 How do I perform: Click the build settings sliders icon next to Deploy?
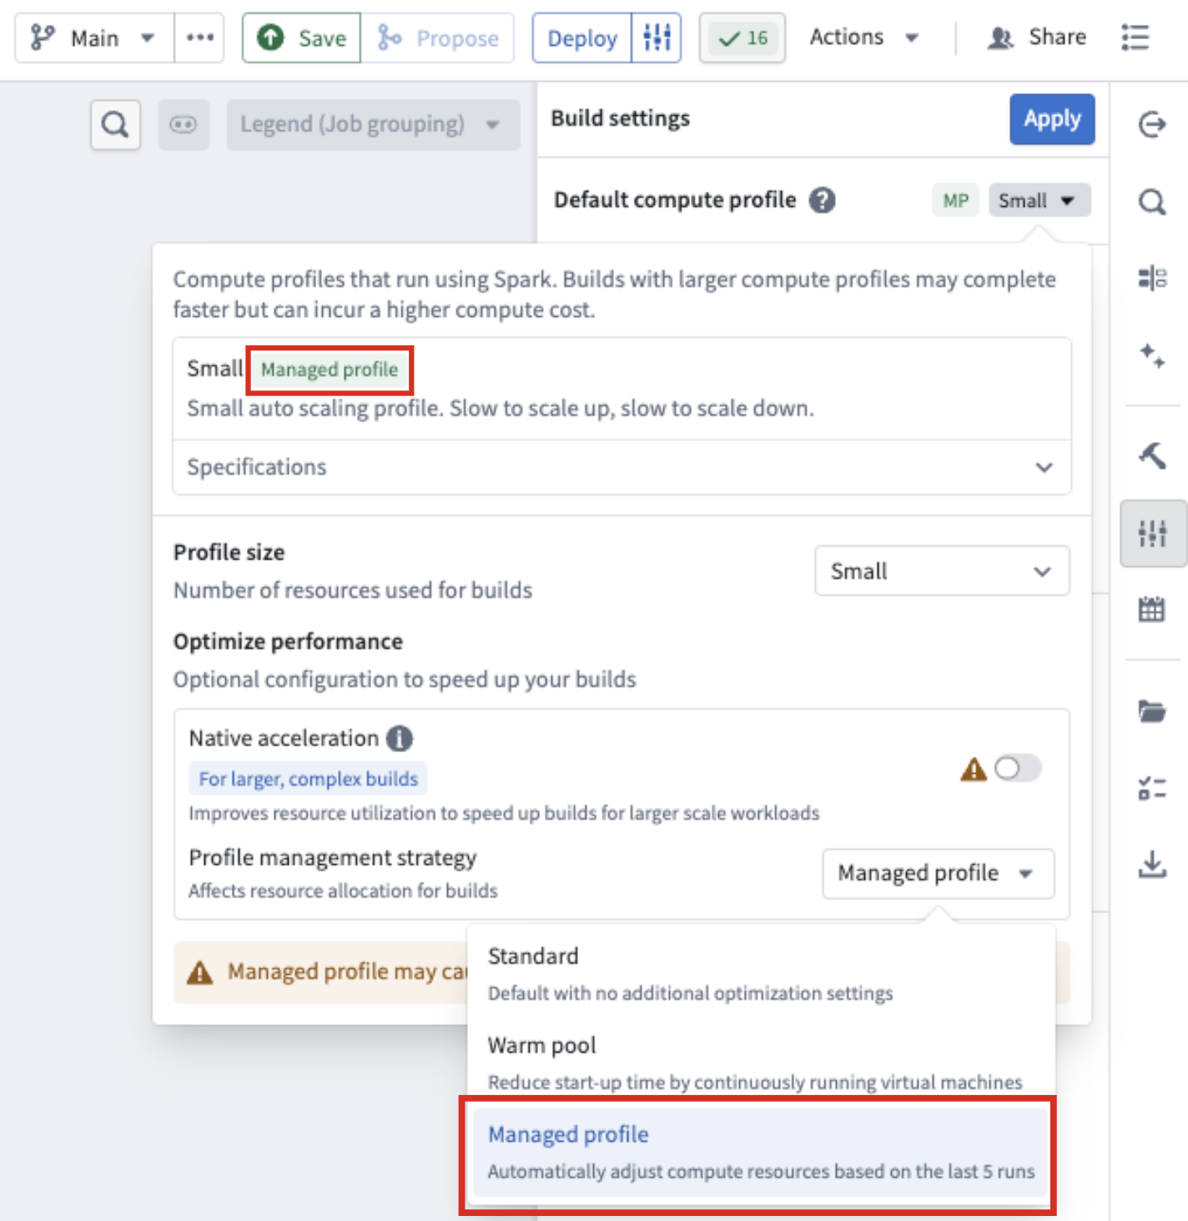pos(657,37)
